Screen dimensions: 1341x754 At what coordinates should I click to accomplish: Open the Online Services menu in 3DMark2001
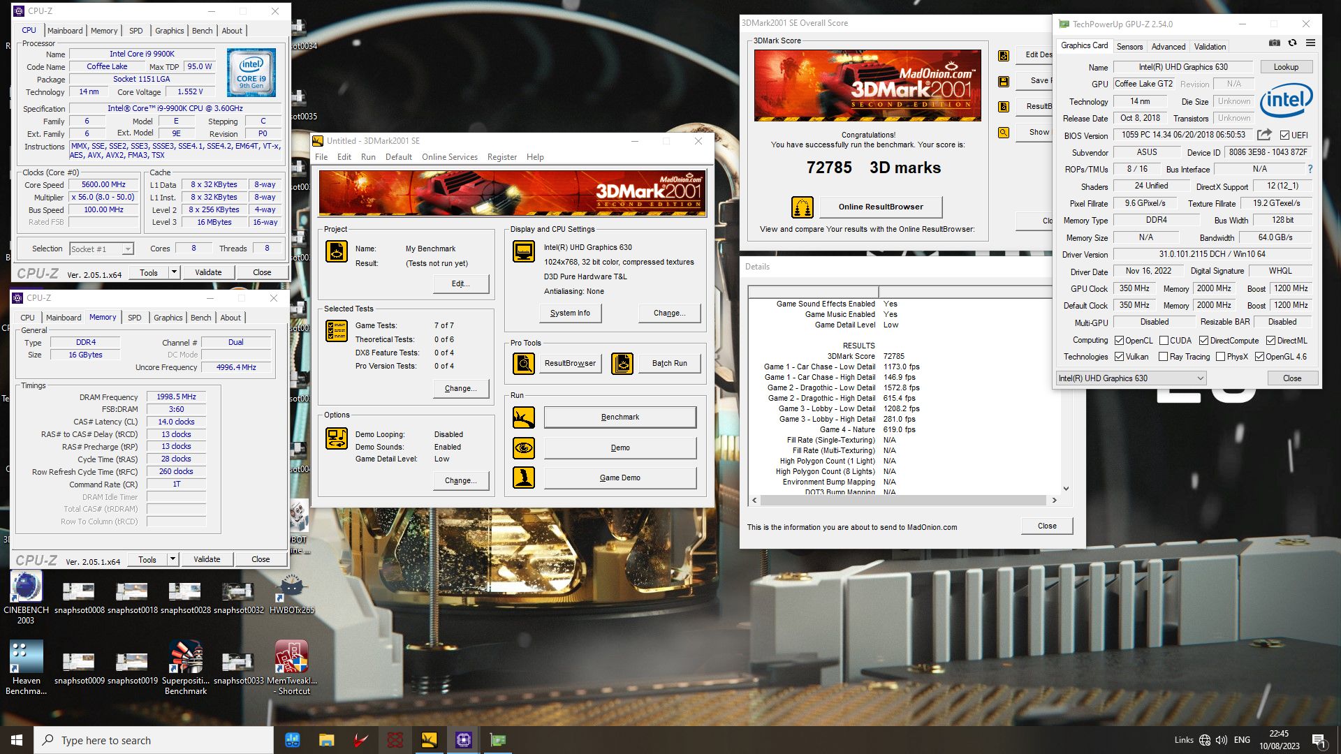pos(450,157)
